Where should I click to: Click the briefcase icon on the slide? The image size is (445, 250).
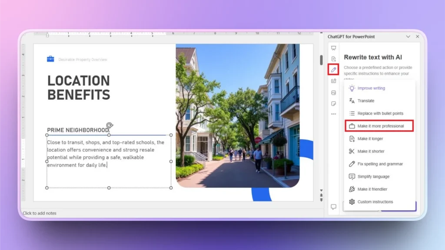coord(50,59)
